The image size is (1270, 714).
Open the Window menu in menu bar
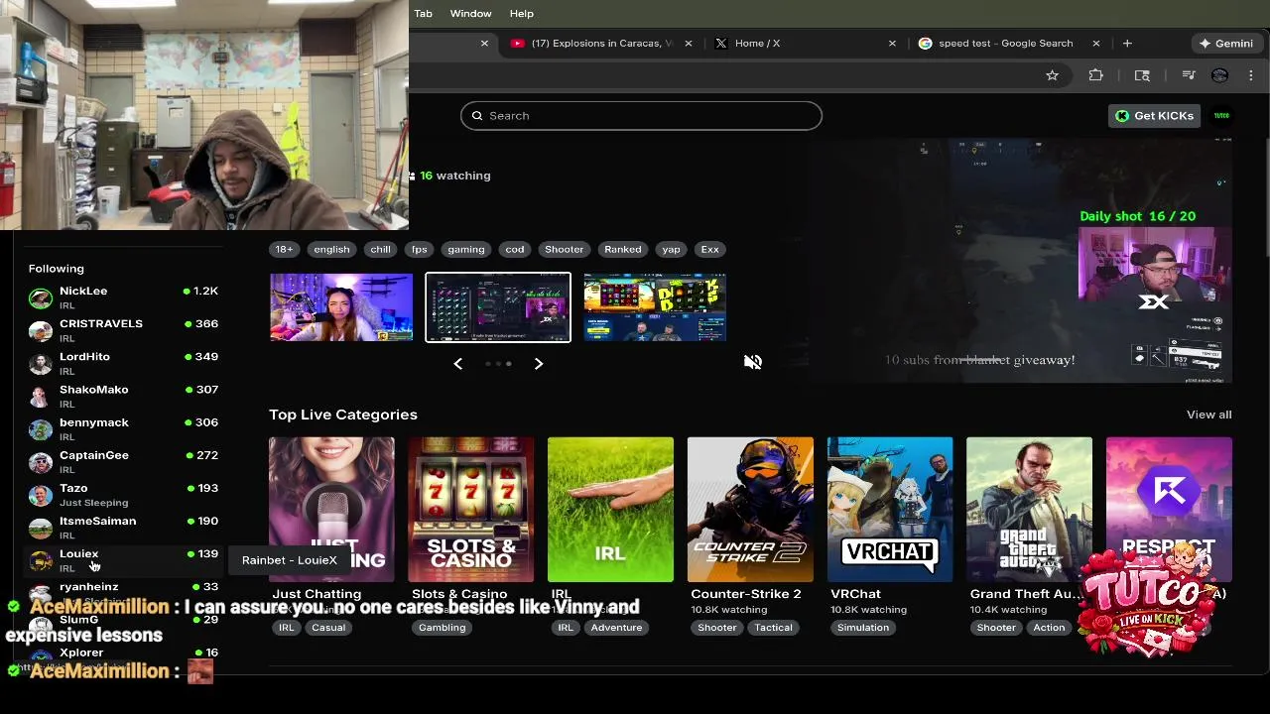pos(470,14)
